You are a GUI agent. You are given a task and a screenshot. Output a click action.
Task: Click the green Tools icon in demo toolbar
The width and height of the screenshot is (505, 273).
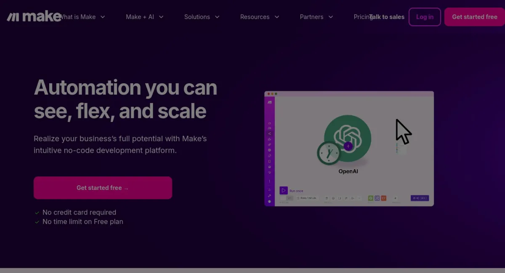tap(371, 198)
